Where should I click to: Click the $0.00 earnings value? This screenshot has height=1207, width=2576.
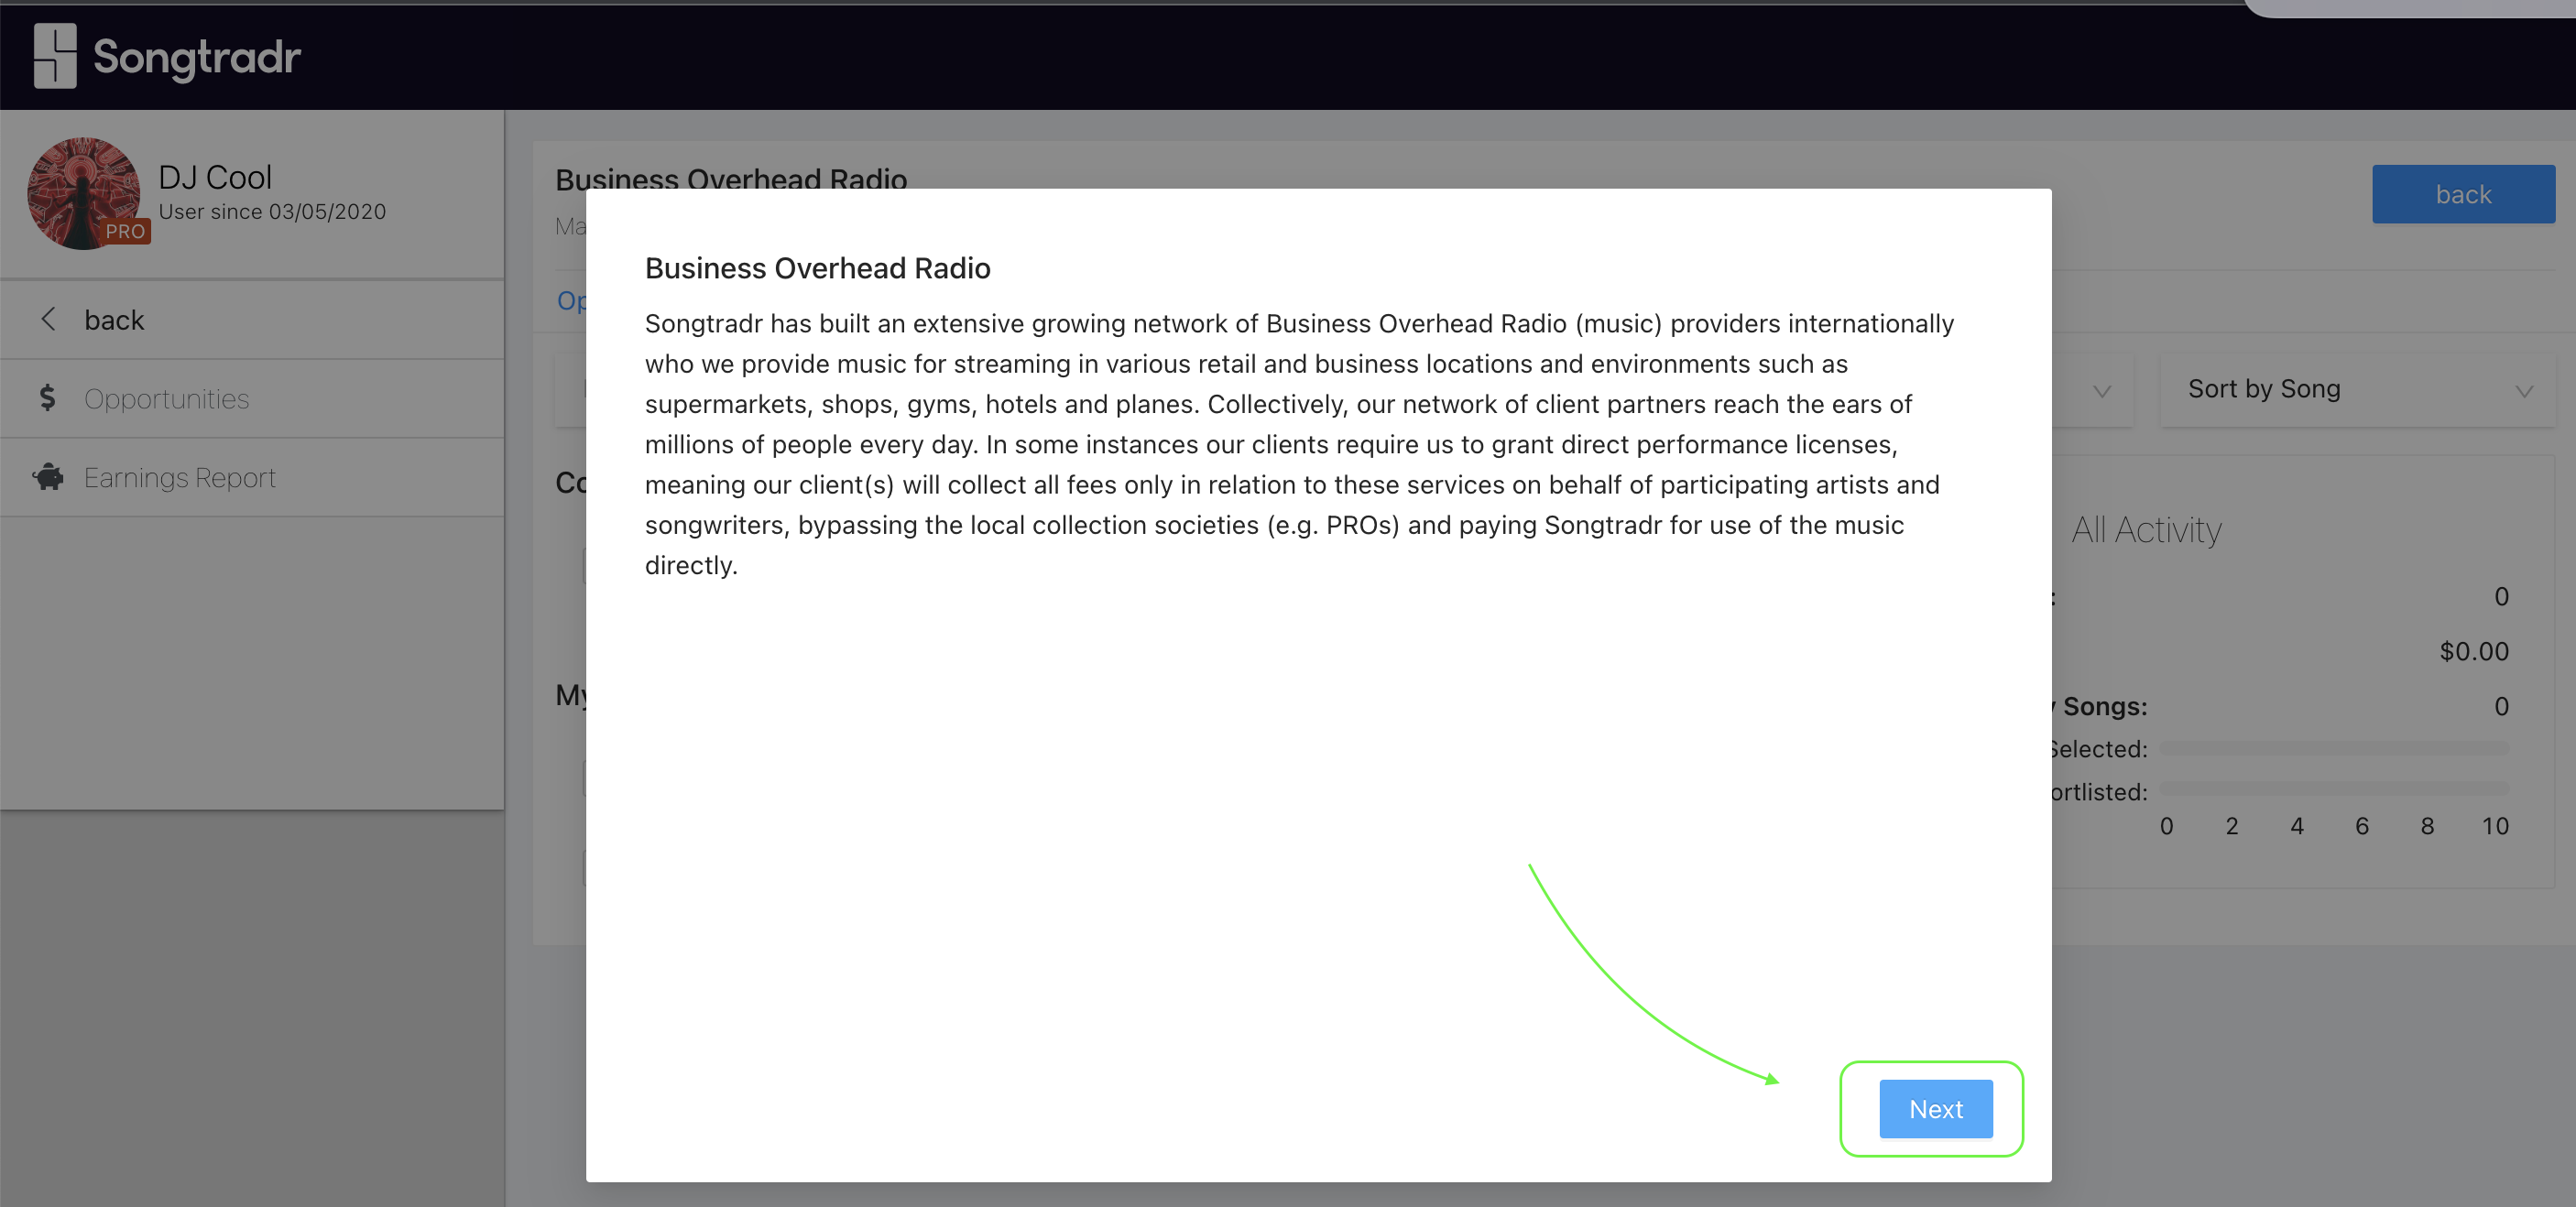pyautogui.click(x=2473, y=651)
